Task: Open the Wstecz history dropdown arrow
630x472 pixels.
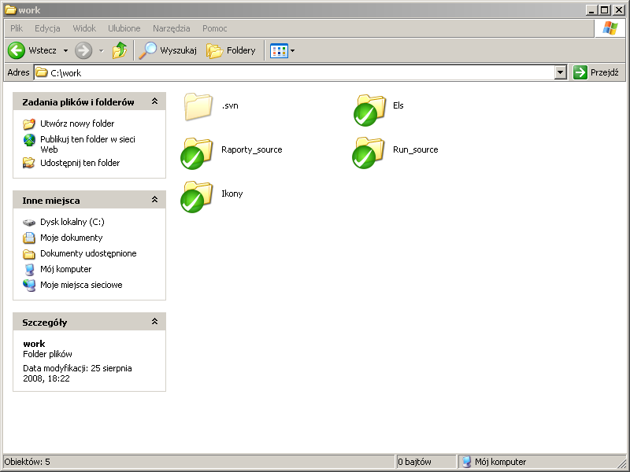Action: tap(65, 51)
